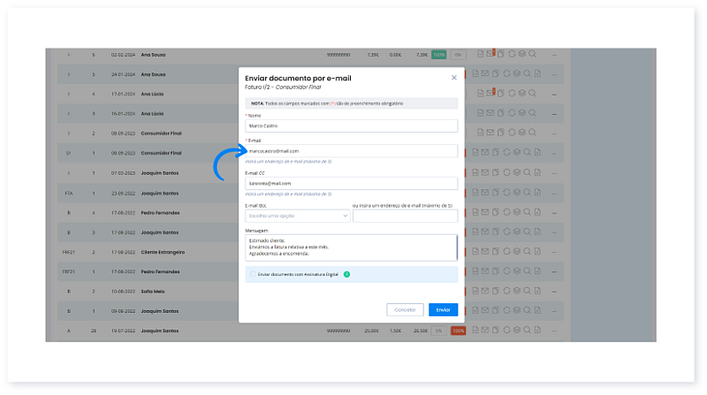Focus the Nome field containing Marco Castro
The width and height of the screenshot is (707, 395).
351,125
